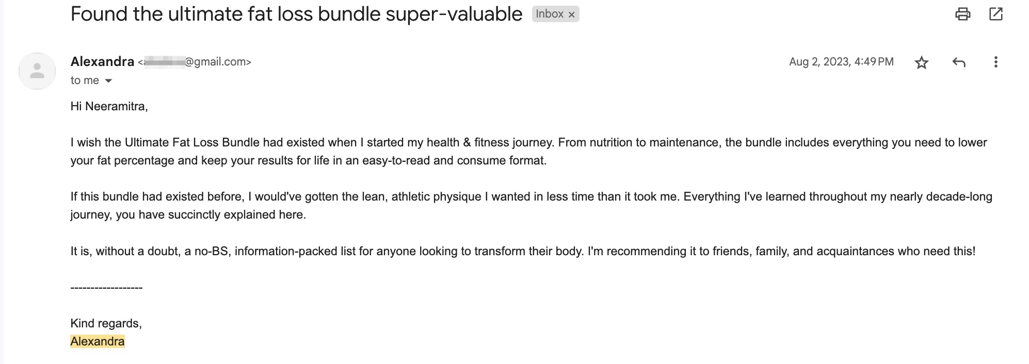Image resolution: width=1029 pixels, height=364 pixels.
Task: Click the 'Hi Neeramitra,' greeting
Action: [109, 106]
